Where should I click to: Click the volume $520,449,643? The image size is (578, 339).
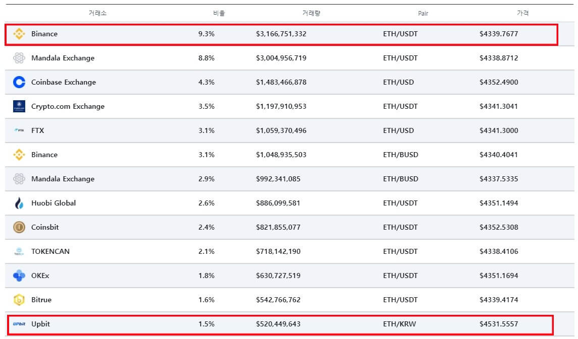click(x=278, y=324)
